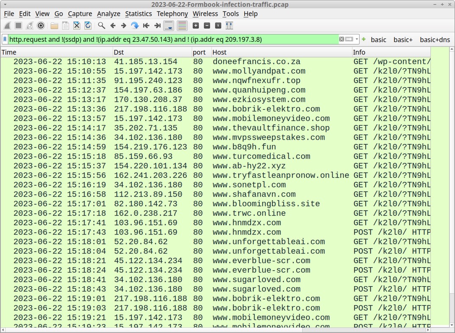Reset text to normal size icon
The height and width of the screenshot is (333, 455).
(x=218, y=25)
